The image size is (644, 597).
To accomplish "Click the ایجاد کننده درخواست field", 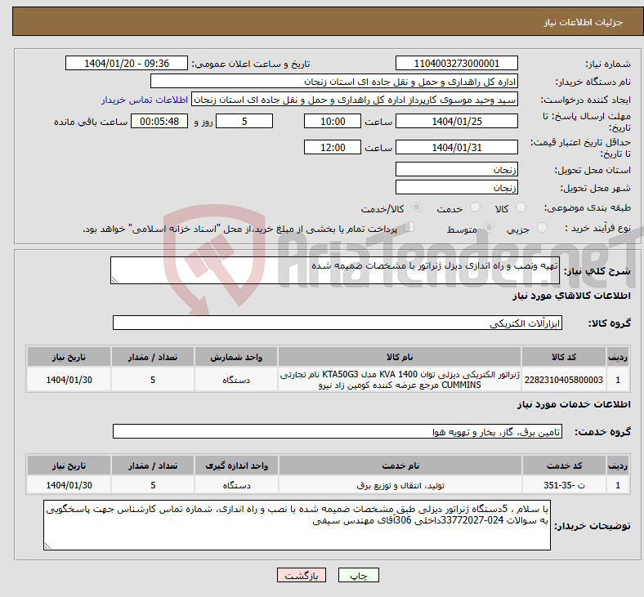I will point(355,100).
